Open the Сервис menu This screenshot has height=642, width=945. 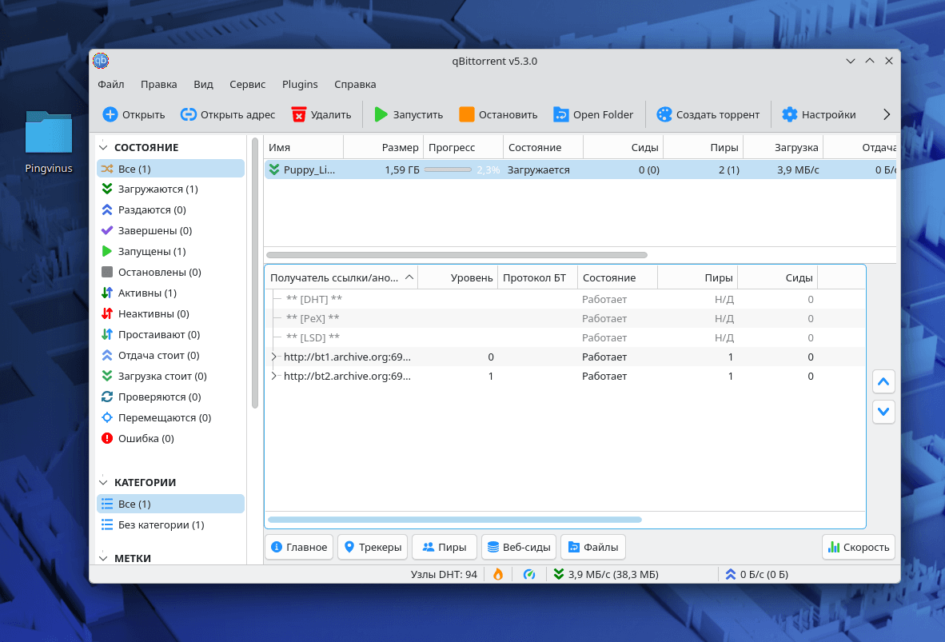pos(247,85)
